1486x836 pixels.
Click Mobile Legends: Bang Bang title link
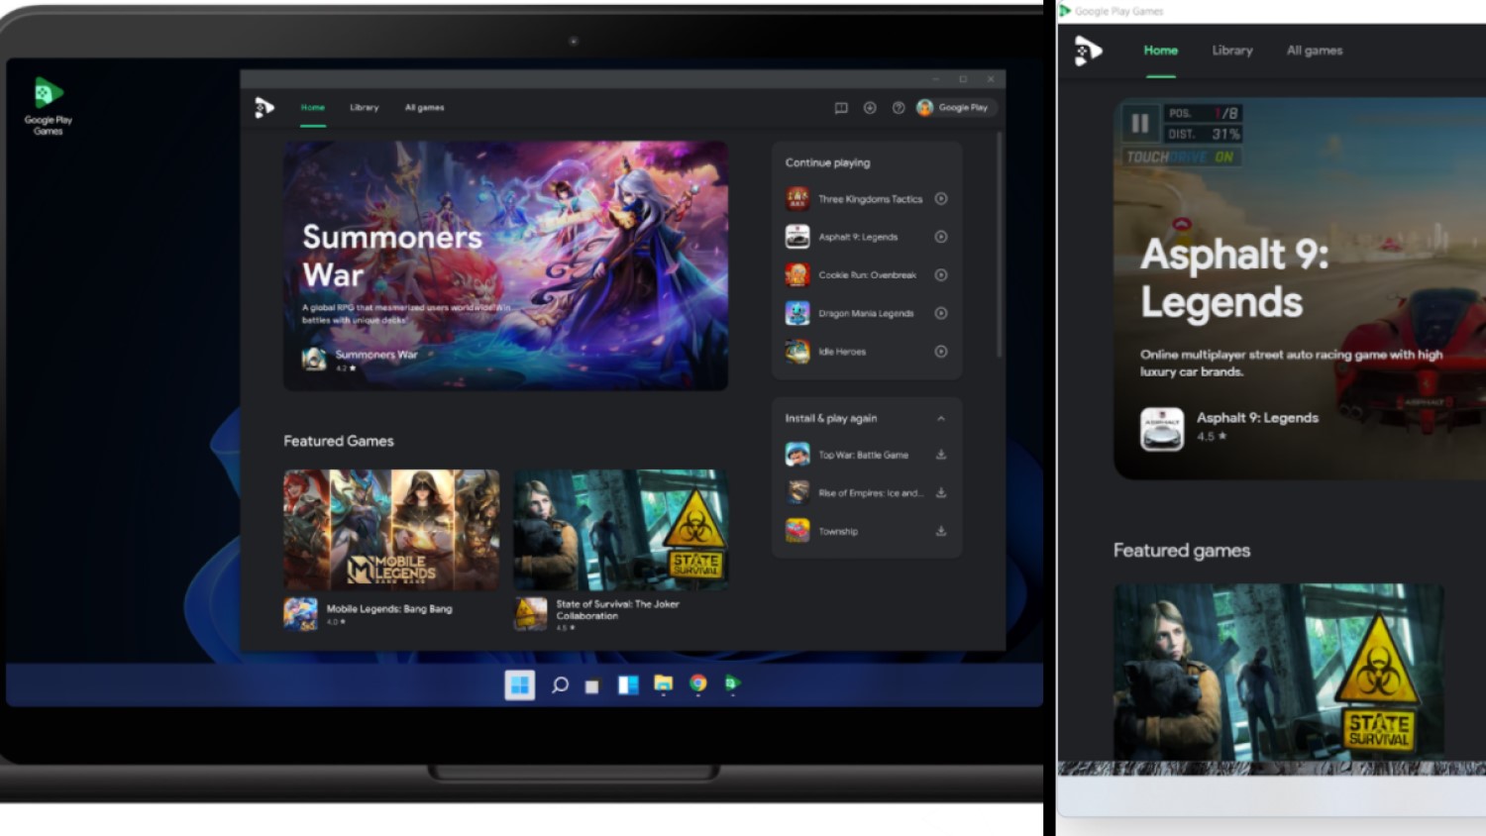point(389,609)
